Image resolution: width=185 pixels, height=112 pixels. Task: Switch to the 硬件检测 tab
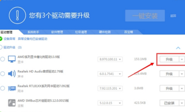tap(105, 32)
